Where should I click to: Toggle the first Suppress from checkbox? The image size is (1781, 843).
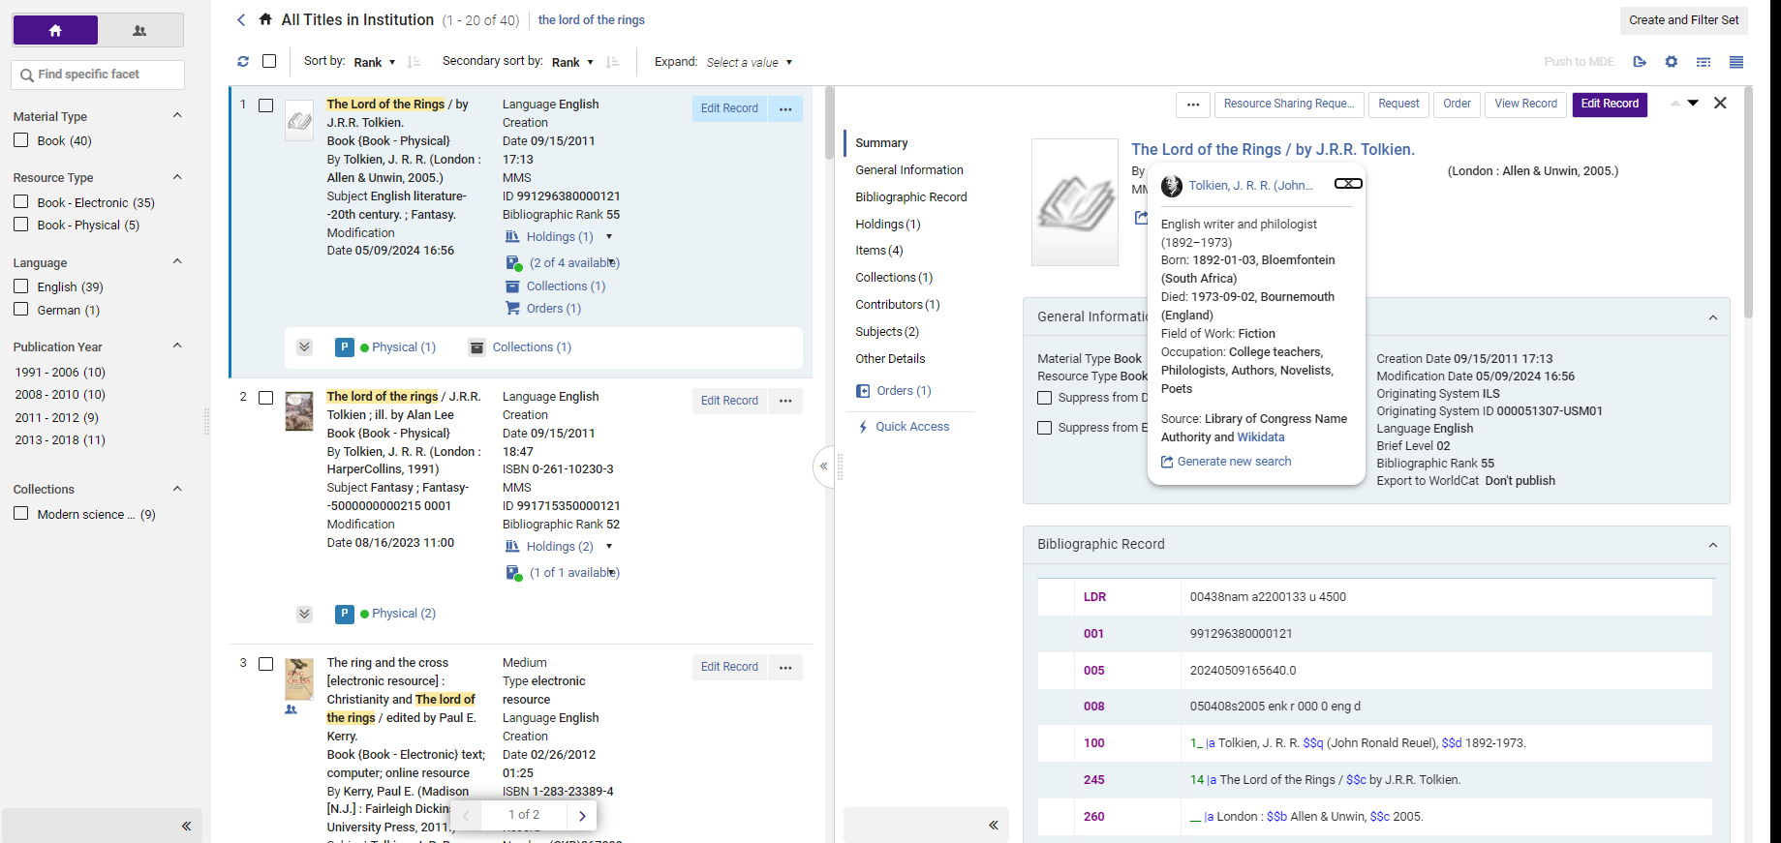[1044, 398]
